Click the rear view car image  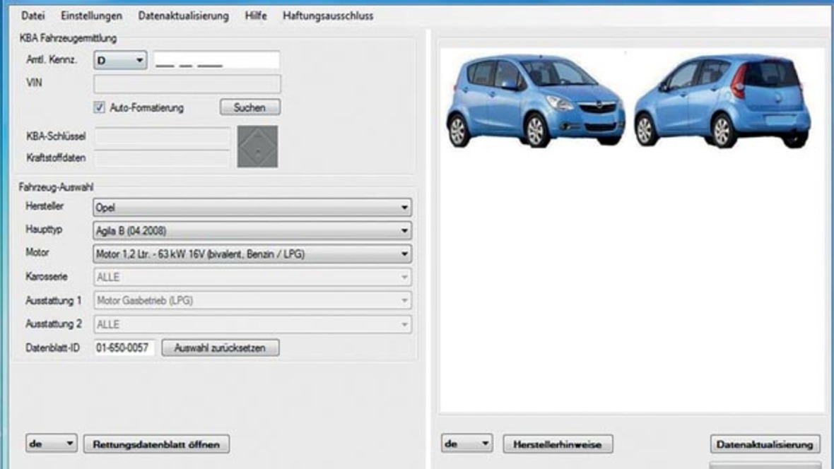pos(722,100)
